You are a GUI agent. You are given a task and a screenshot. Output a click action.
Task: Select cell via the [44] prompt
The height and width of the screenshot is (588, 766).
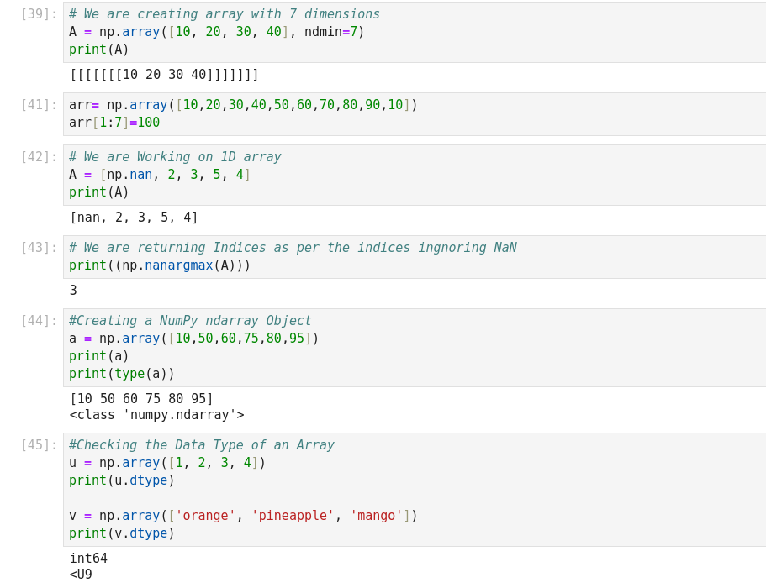coord(39,321)
